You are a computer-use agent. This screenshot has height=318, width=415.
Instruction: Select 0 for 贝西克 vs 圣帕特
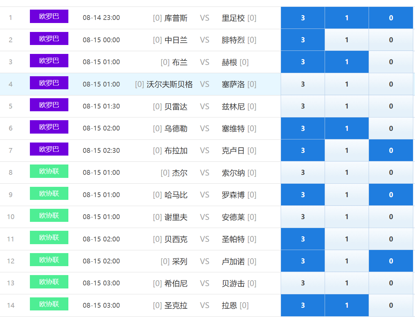pos(391,239)
